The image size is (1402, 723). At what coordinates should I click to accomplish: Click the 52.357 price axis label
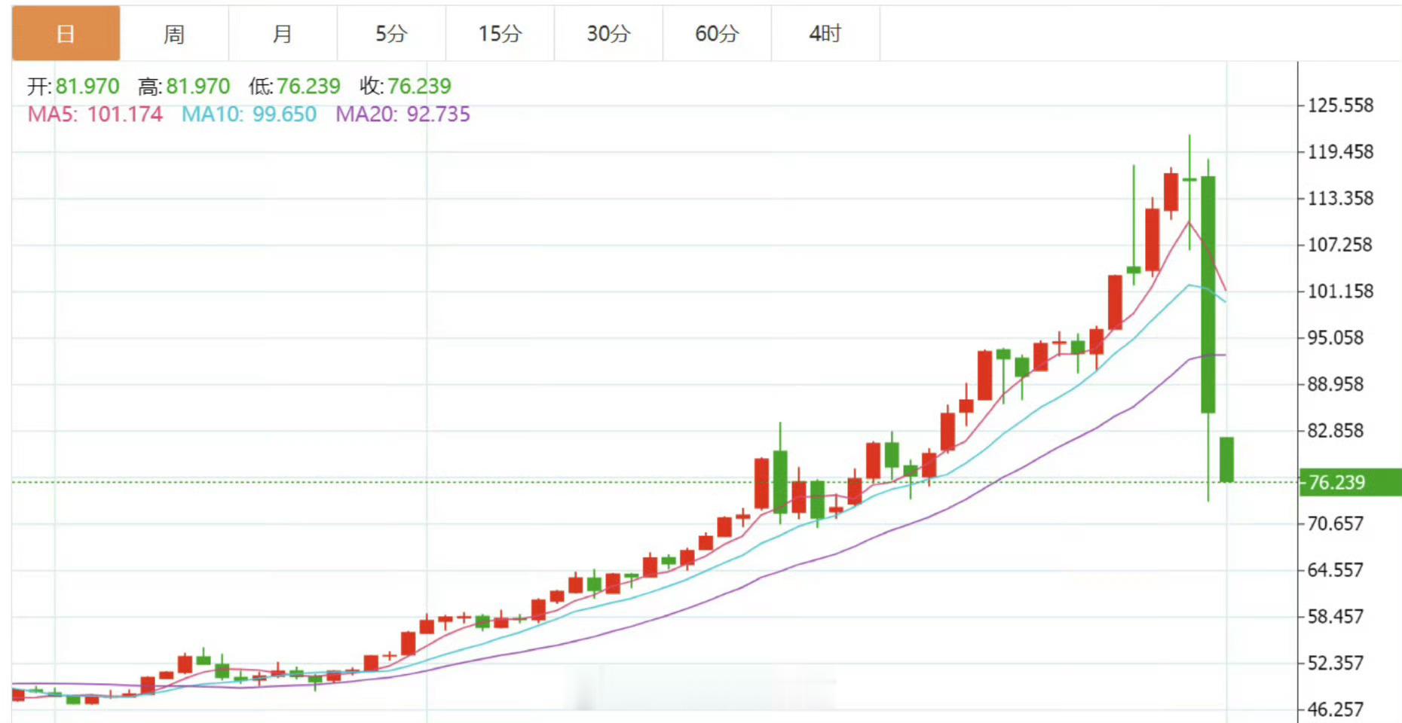coord(1336,664)
